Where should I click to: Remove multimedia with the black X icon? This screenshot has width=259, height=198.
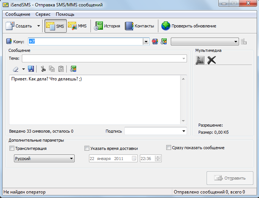pyautogui.click(x=211, y=60)
